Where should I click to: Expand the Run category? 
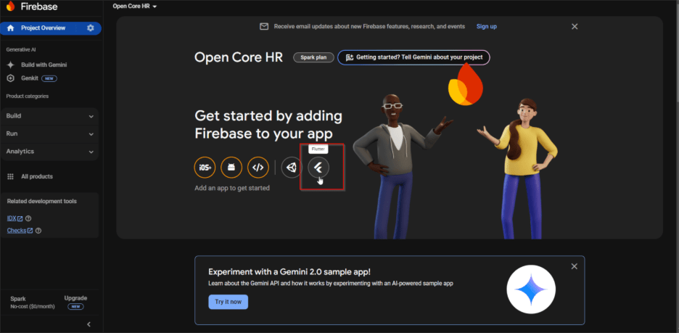pyautogui.click(x=49, y=134)
